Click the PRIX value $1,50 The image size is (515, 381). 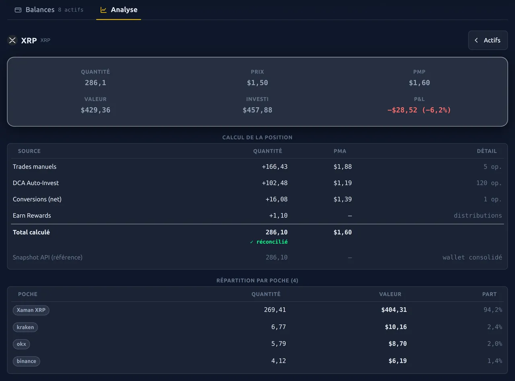click(x=257, y=83)
